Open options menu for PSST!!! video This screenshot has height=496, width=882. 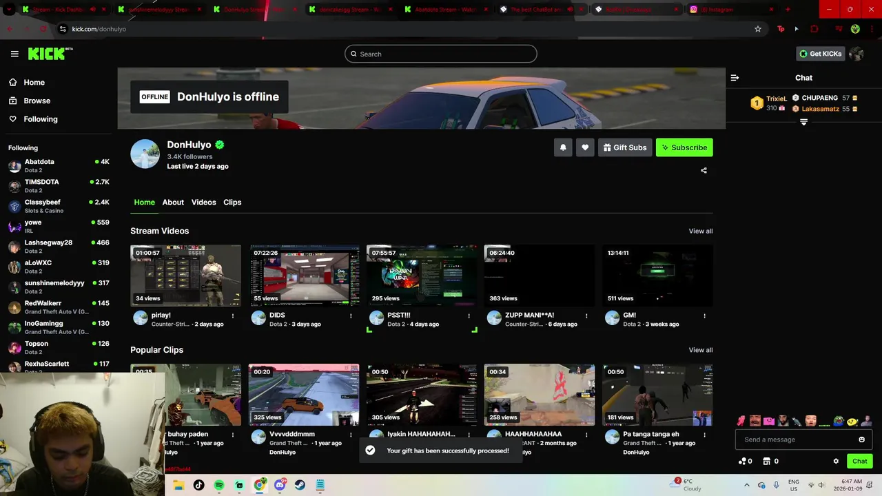coord(469,316)
